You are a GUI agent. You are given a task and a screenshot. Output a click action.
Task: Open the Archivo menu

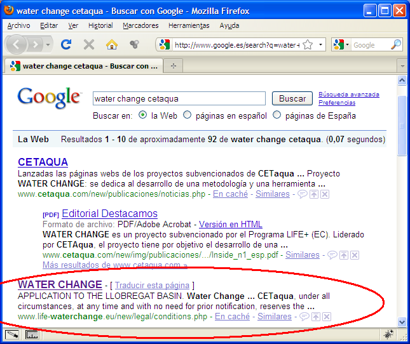click(x=18, y=25)
